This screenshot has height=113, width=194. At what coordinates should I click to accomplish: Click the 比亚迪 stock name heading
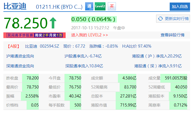[x=15, y=6]
